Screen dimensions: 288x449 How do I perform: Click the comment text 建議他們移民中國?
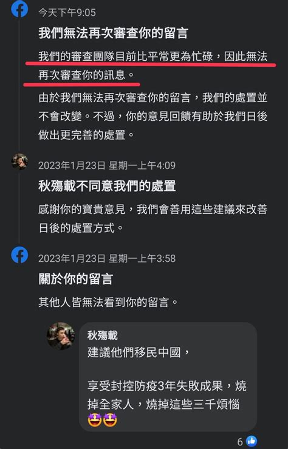(134, 352)
